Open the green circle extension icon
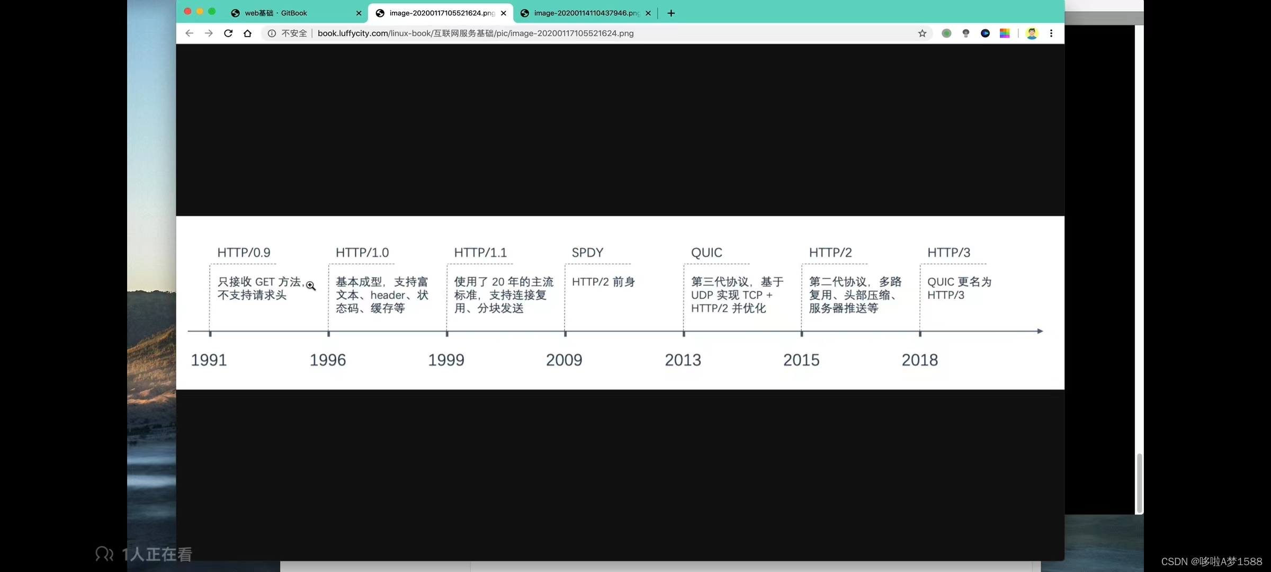The width and height of the screenshot is (1271, 572). pos(946,33)
